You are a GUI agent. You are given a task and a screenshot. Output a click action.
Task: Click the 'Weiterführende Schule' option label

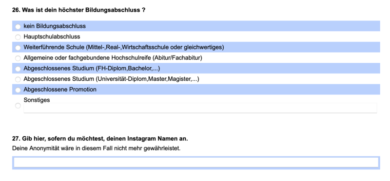coord(124,47)
